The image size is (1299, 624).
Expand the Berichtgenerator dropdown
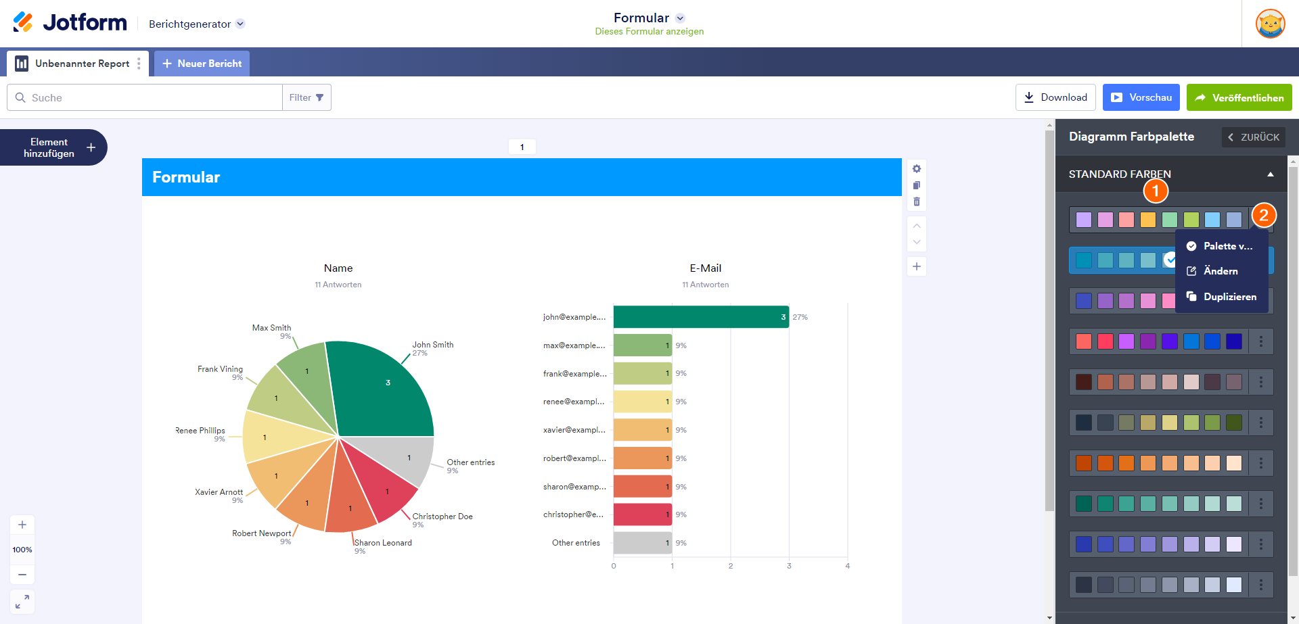[240, 24]
